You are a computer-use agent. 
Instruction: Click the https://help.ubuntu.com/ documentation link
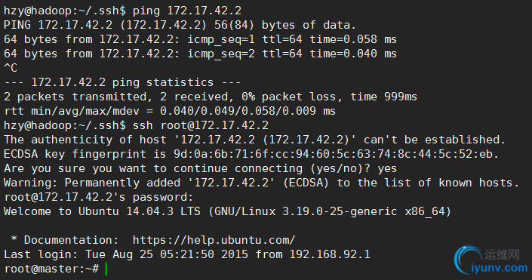(214, 240)
